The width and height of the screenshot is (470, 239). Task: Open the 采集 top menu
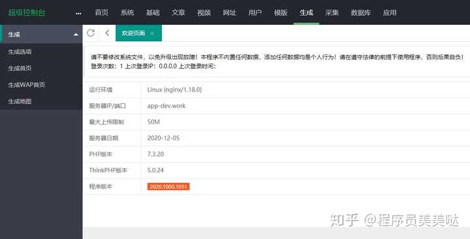pos(332,12)
